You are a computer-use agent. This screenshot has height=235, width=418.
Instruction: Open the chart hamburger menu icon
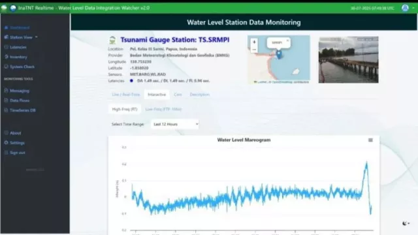click(x=370, y=140)
